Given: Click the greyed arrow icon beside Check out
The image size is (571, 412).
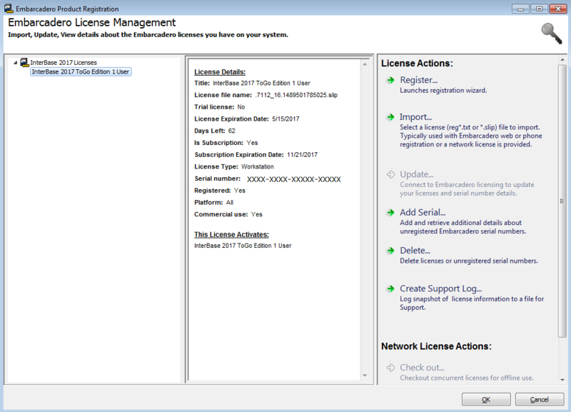Looking at the screenshot, I should pyautogui.click(x=390, y=368).
